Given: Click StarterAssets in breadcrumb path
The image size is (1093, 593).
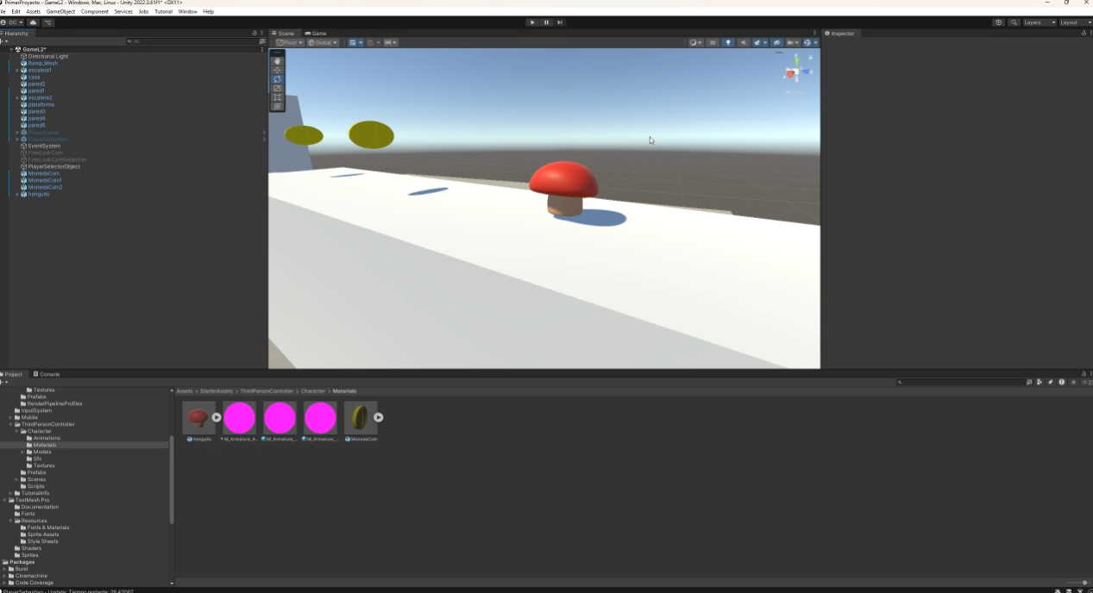Looking at the screenshot, I should (x=216, y=391).
